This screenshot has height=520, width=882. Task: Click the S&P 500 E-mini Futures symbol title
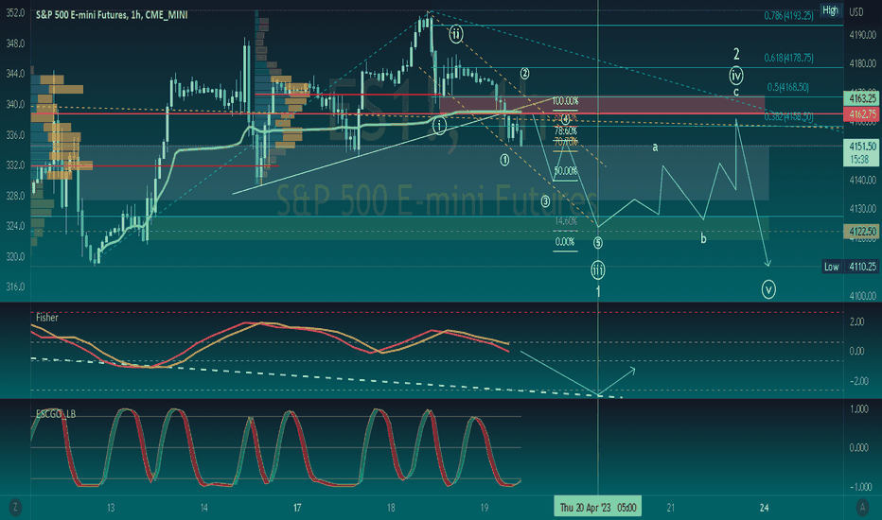pos(112,15)
